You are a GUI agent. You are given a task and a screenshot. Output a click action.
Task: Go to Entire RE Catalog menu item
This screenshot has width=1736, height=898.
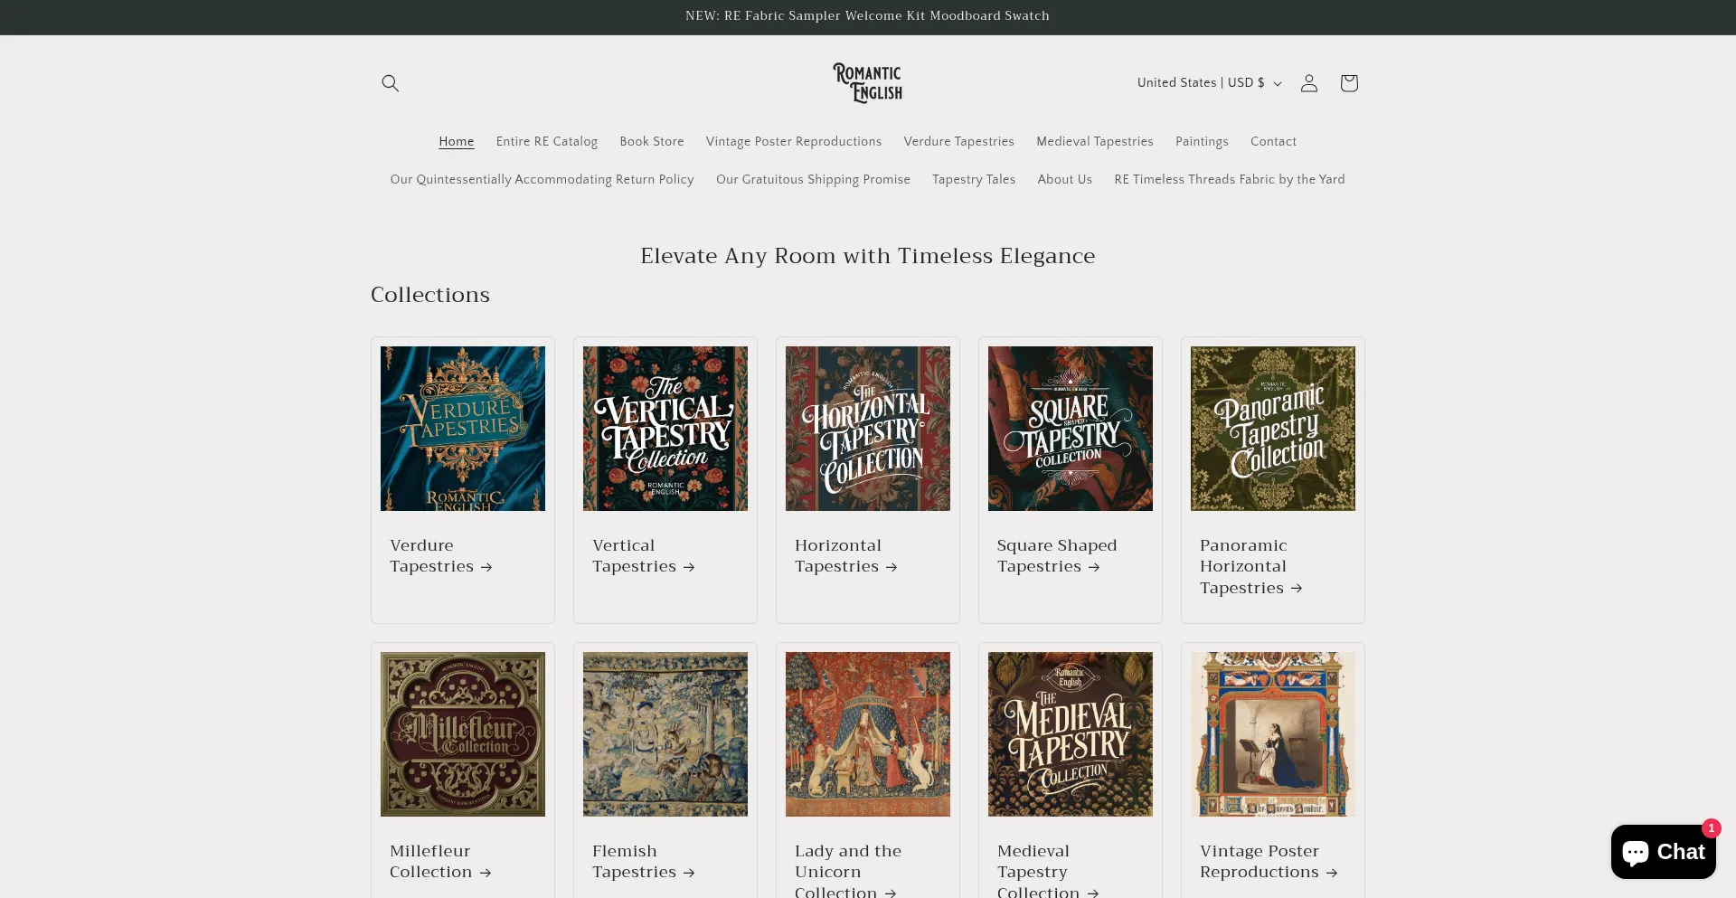click(546, 142)
